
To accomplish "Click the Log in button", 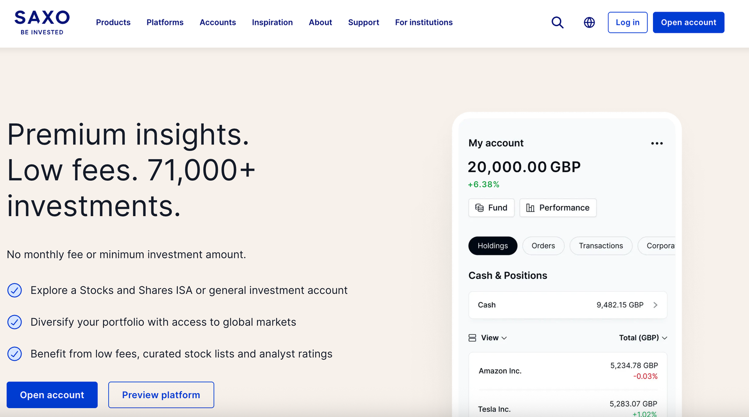I will 627,22.
